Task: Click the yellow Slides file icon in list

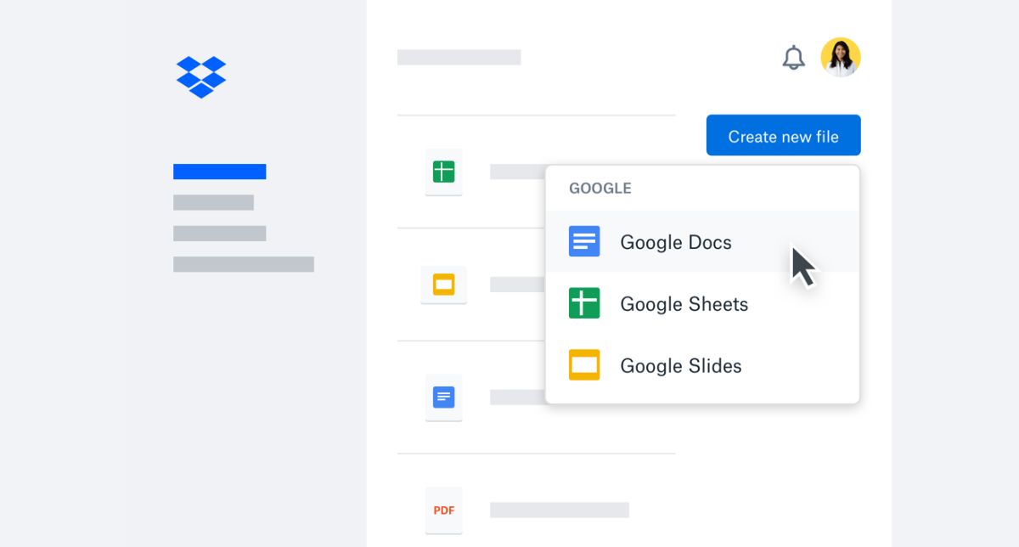Action: tap(443, 285)
